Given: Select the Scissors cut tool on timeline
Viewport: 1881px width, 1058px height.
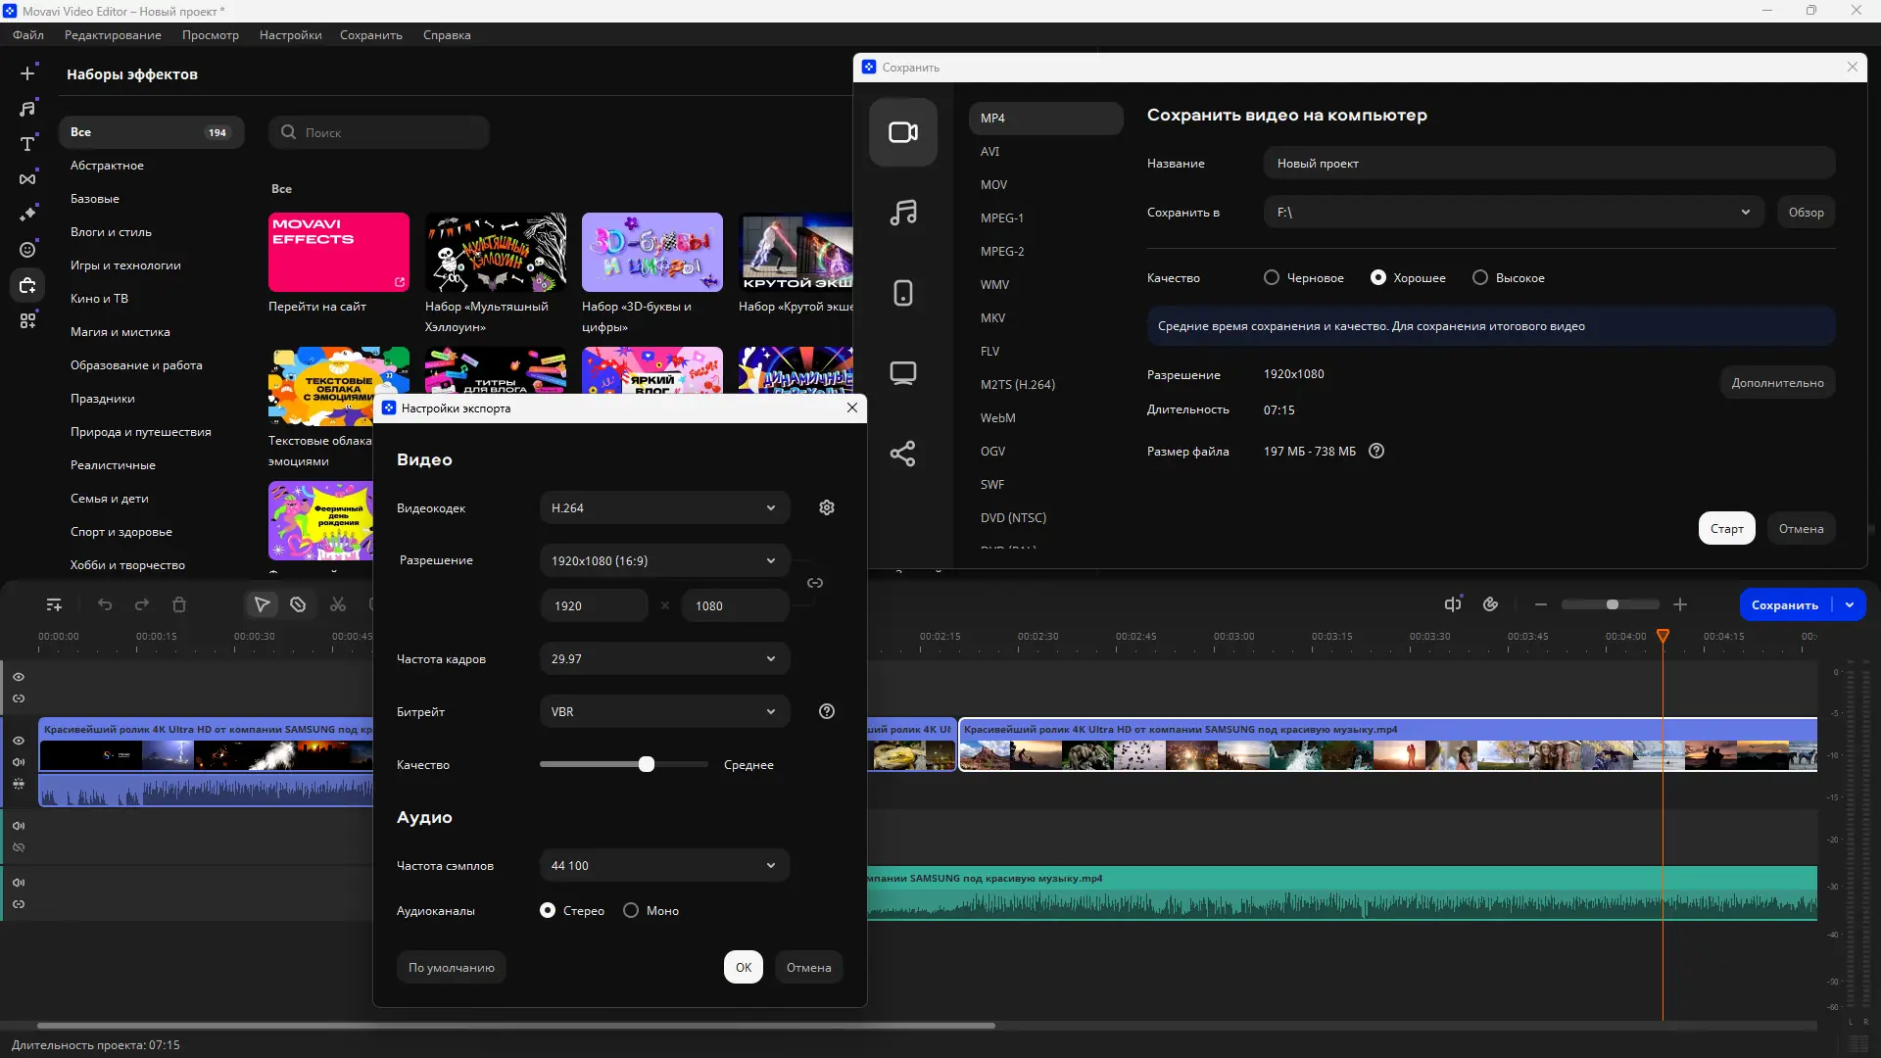Looking at the screenshot, I should pyautogui.click(x=337, y=604).
